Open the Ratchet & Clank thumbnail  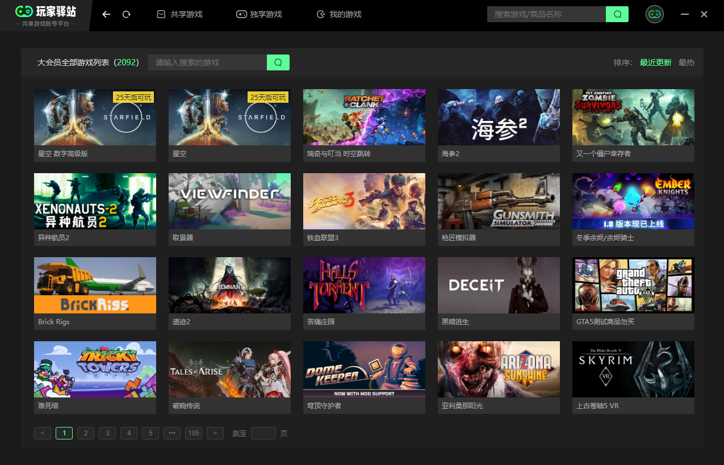(x=364, y=117)
